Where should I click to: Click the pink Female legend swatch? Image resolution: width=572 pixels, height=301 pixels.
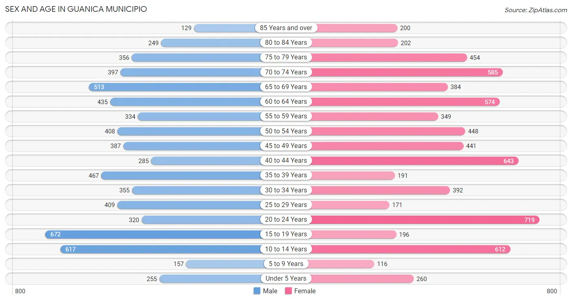click(x=288, y=291)
